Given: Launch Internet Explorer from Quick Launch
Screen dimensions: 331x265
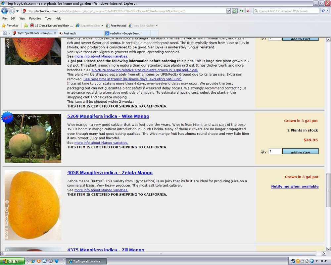Looking at the screenshot, I should click(x=33, y=261).
